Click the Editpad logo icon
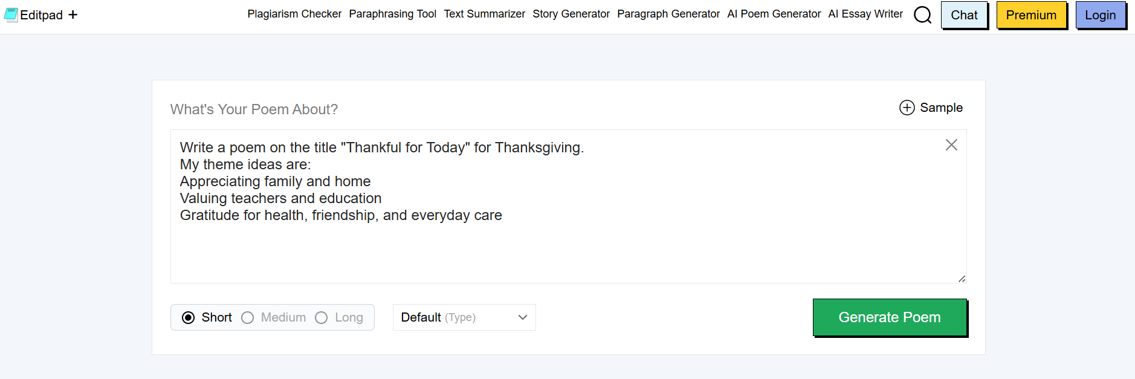The height and width of the screenshot is (379, 1135). click(10, 13)
